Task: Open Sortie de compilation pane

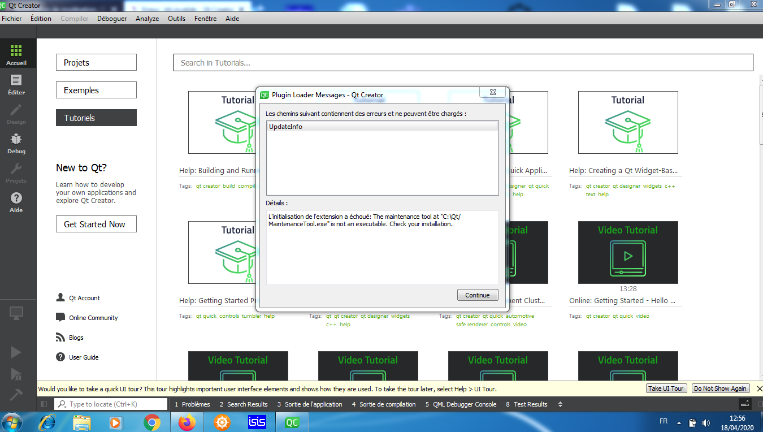Action: (x=384, y=404)
